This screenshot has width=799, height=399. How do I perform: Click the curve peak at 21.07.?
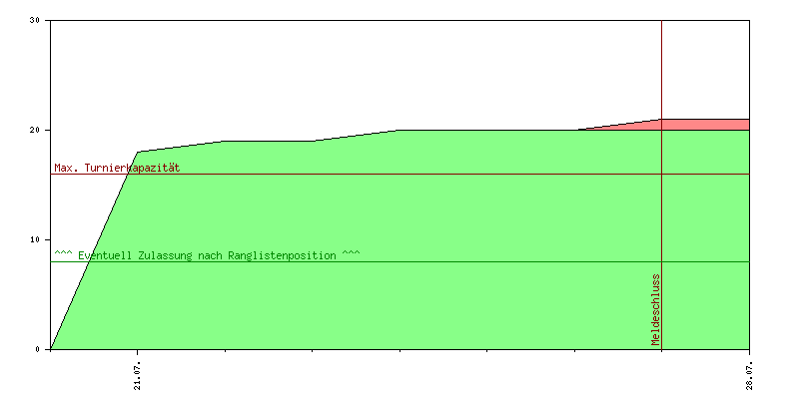(138, 152)
